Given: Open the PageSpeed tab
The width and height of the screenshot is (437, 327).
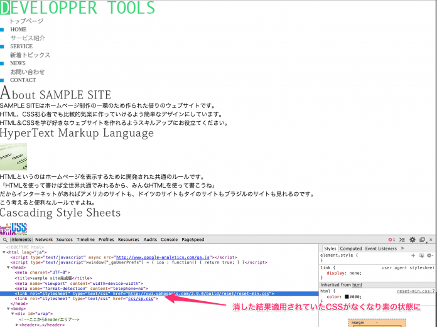Looking at the screenshot, I should 193,240.
